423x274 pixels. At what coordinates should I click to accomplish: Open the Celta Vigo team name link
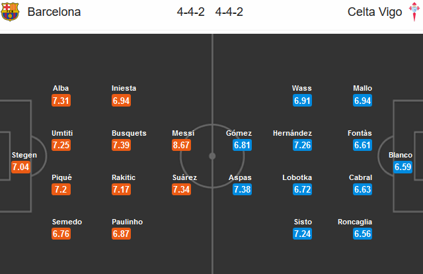(x=372, y=13)
